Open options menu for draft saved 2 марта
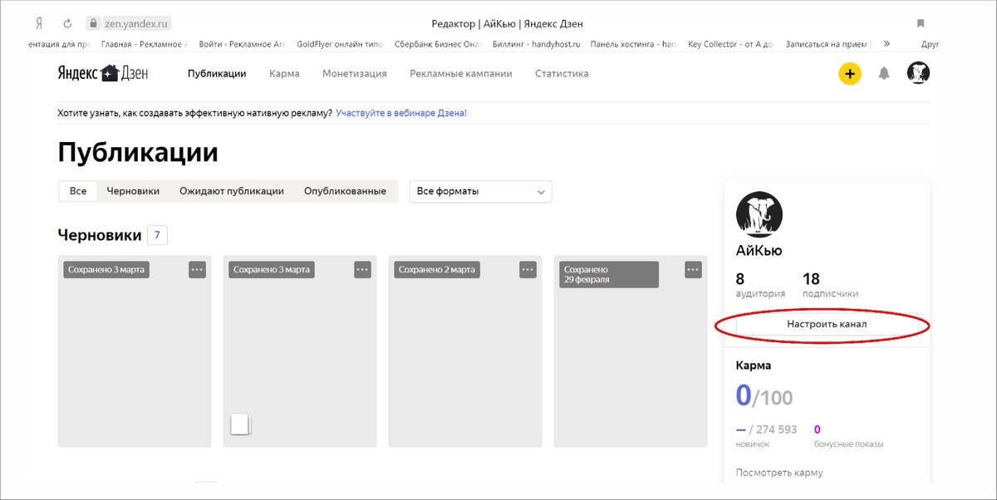The image size is (997, 500). [528, 269]
